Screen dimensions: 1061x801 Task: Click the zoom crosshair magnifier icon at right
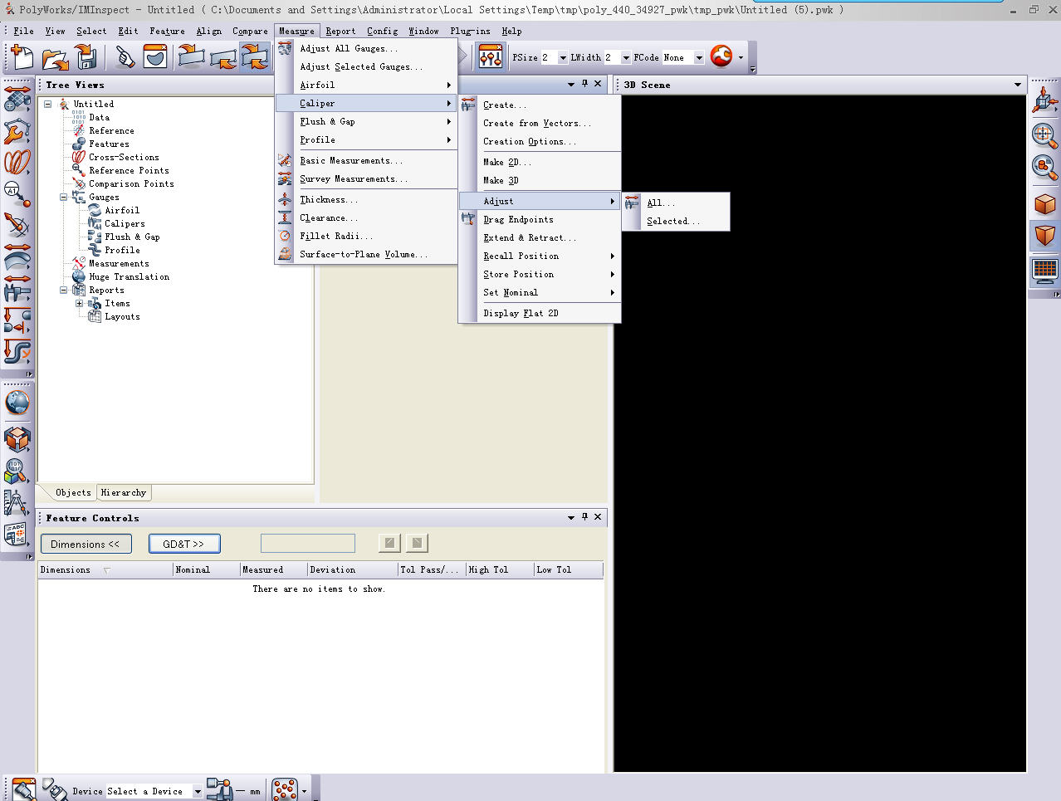coord(1044,134)
